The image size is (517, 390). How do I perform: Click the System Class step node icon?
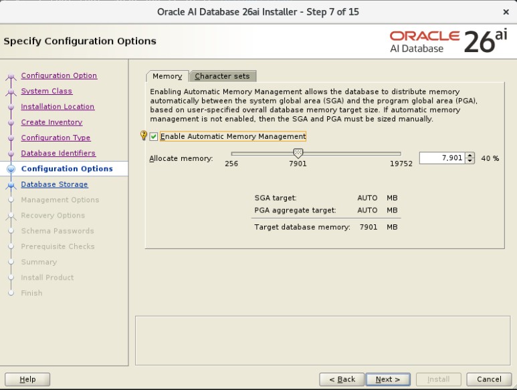(11, 91)
